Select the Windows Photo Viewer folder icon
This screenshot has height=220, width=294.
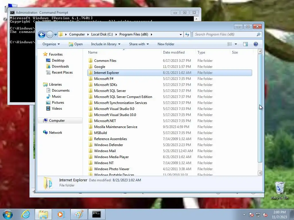click(90, 169)
